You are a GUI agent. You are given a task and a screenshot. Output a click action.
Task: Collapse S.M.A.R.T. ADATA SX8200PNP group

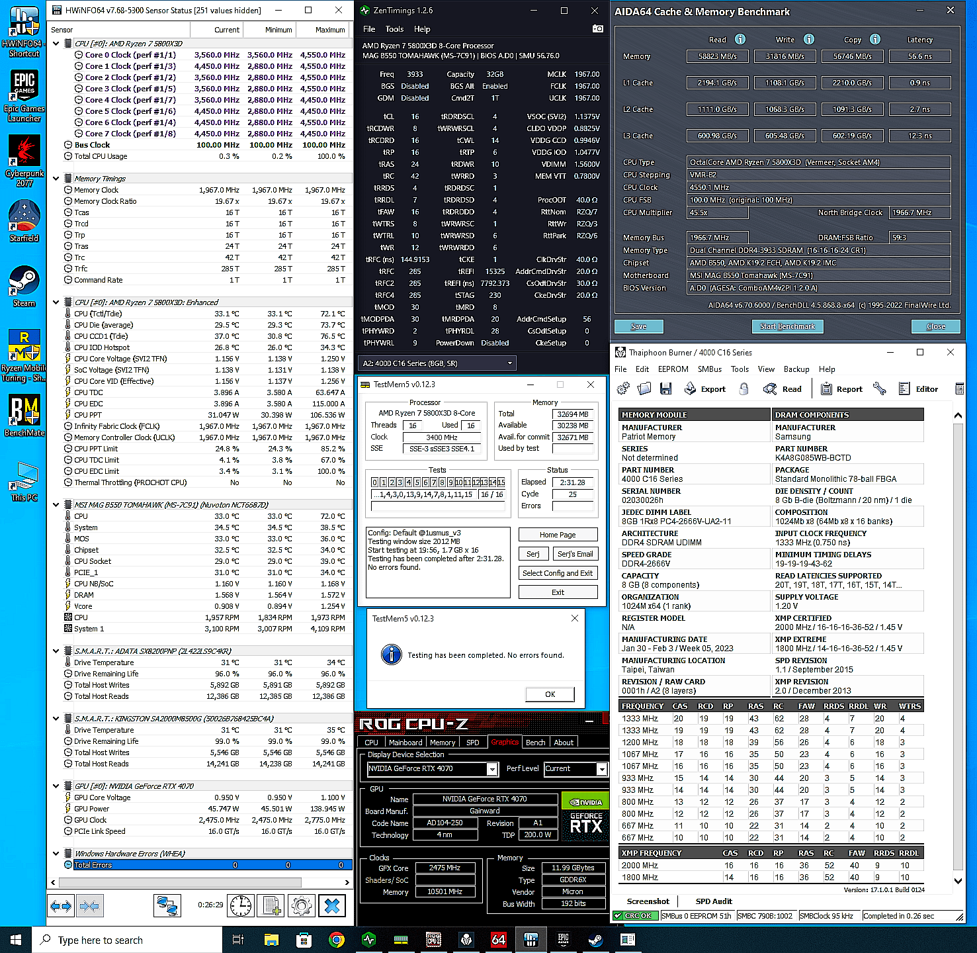56,651
